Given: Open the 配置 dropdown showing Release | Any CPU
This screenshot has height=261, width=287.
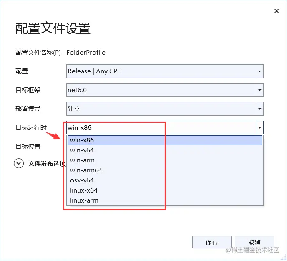Looking at the screenshot, I should (x=165, y=71).
